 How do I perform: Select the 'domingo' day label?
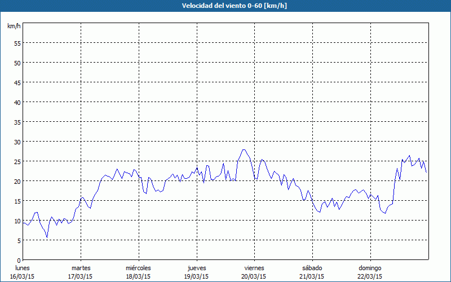[369, 268]
